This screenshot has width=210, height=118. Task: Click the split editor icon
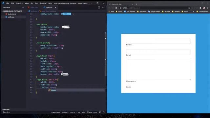99,8
